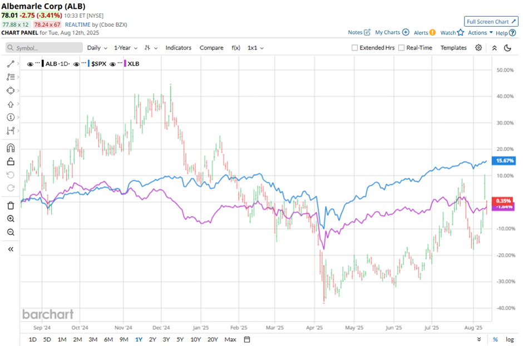523x346 pixels.
Task: Open the bar type dropdown
Action: pos(151,48)
